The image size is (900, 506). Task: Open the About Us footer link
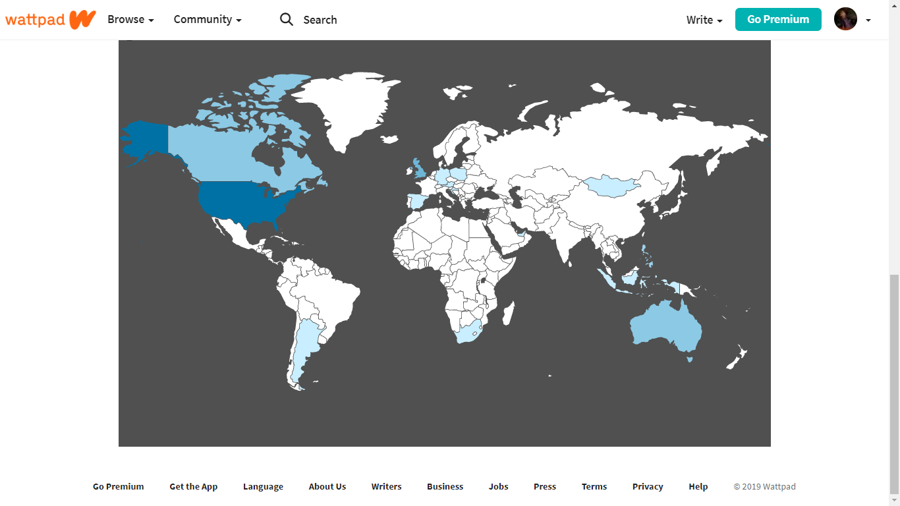[x=327, y=487]
